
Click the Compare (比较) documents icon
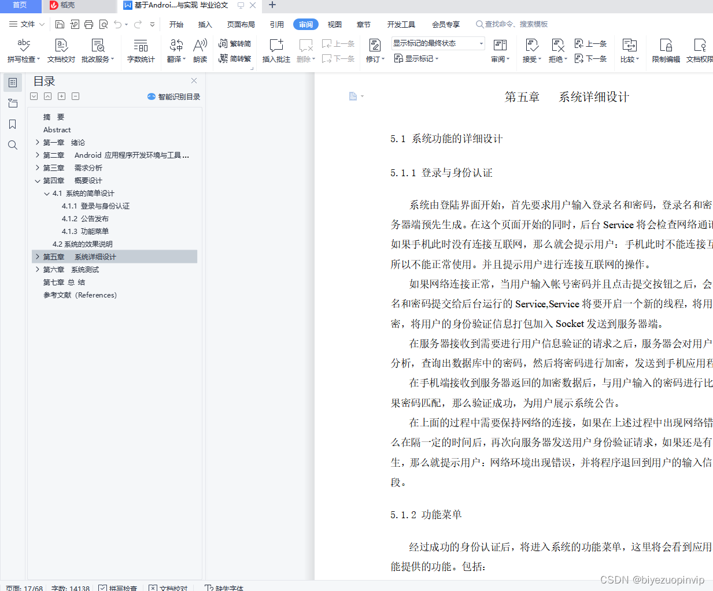click(x=629, y=46)
